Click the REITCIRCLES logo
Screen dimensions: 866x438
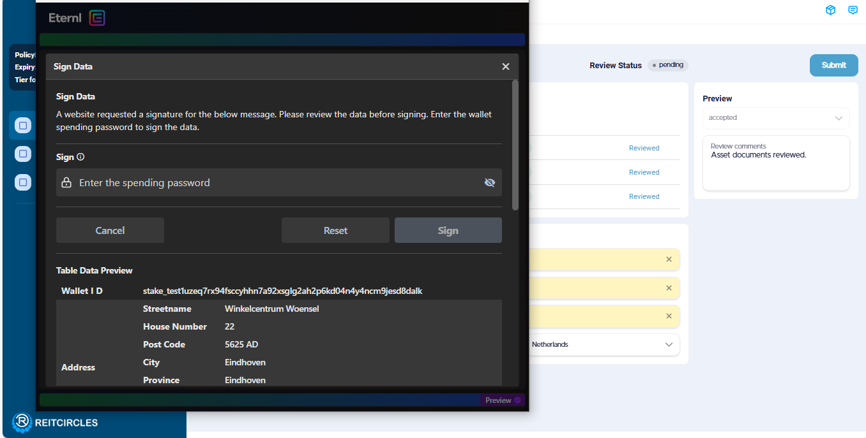pos(55,422)
